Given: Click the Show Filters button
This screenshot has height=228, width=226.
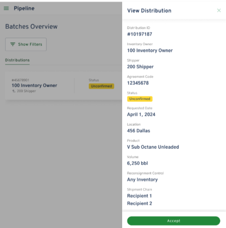Looking at the screenshot, I should [26, 44].
